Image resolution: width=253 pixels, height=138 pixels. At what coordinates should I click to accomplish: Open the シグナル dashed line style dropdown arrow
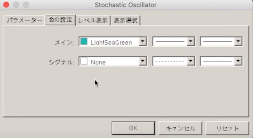click(191, 61)
